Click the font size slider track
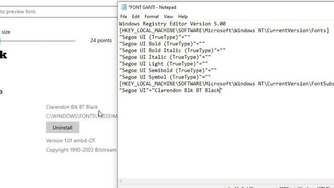The width and height of the screenshot is (334, 188). coord(38,41)
